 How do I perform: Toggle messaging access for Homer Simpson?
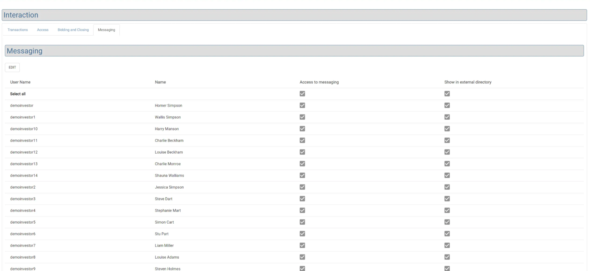click(x=302, y=105)
